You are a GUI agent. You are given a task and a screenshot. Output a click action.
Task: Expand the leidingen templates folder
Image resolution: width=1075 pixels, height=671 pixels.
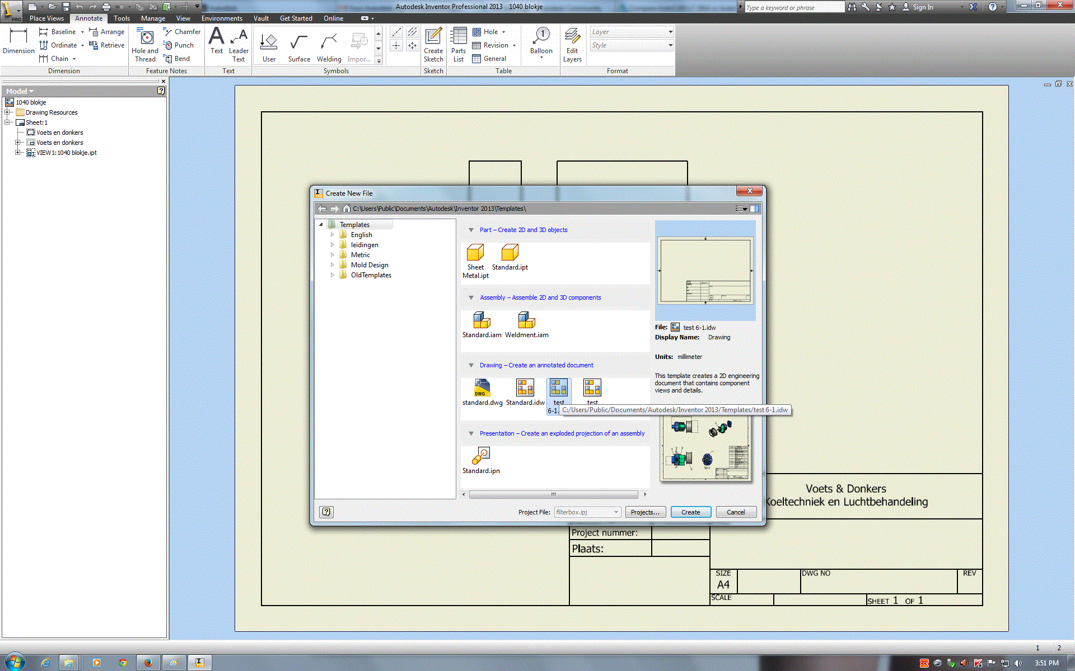pos(332,245)
